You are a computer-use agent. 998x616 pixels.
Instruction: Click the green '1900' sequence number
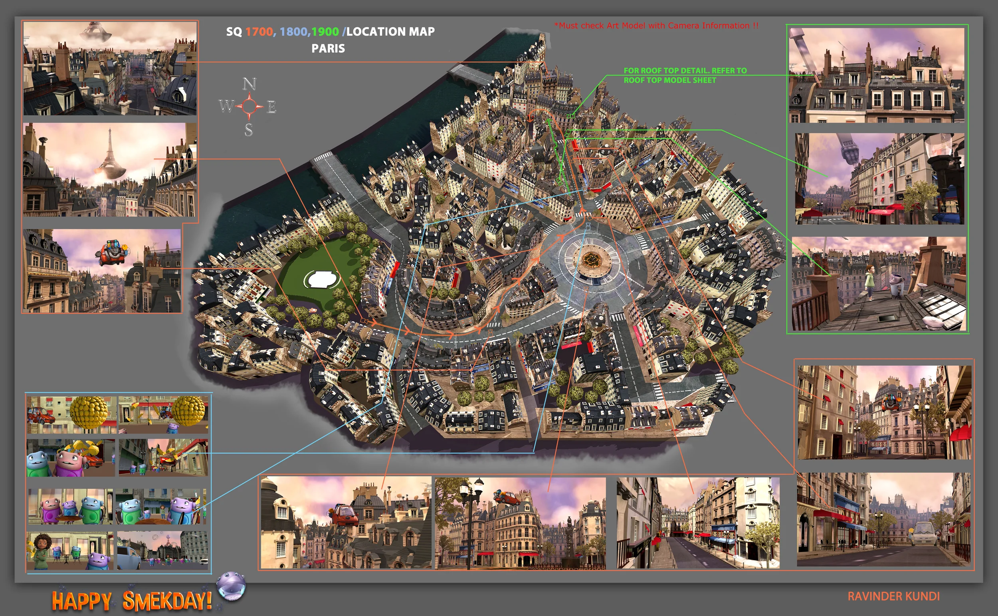click(325, 32)
